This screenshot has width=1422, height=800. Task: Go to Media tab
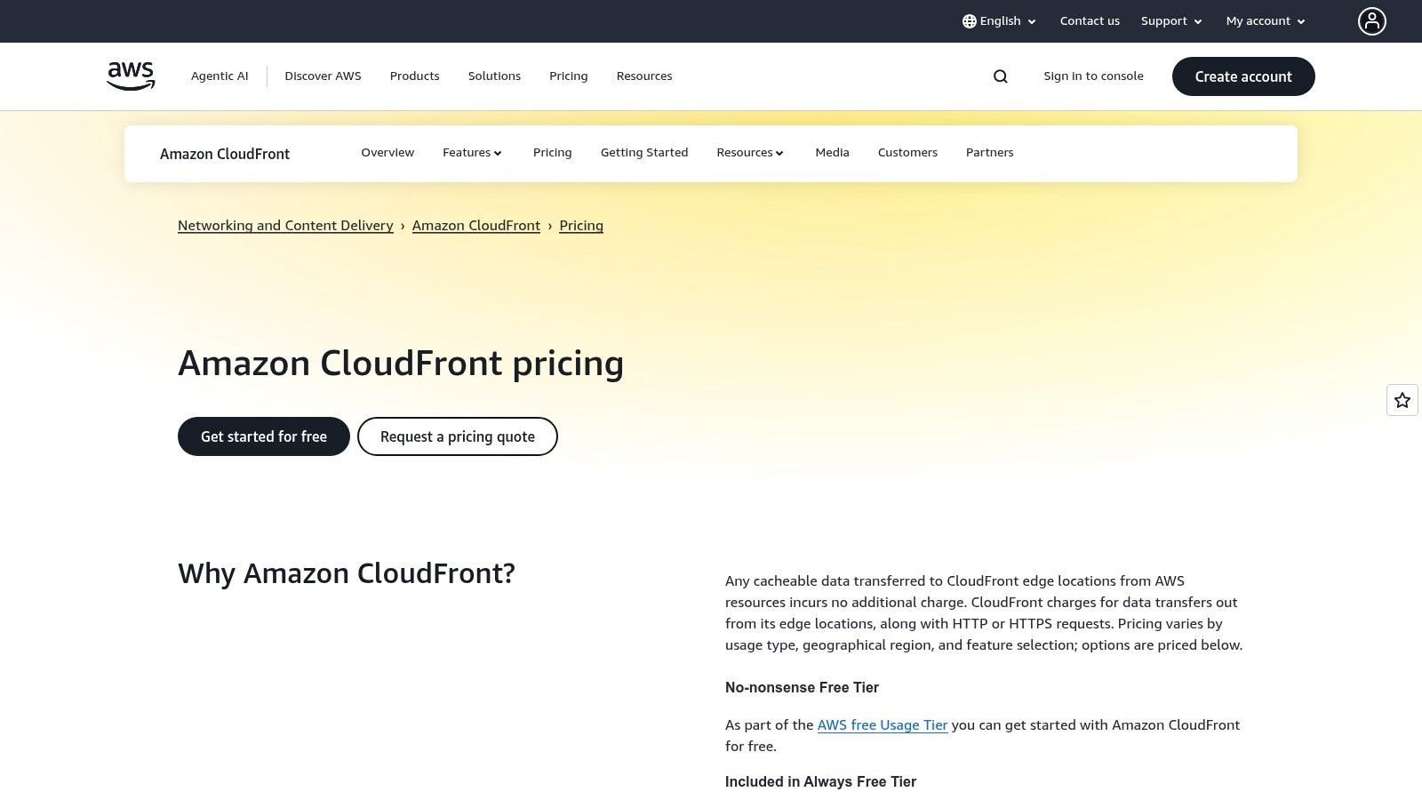832,153
